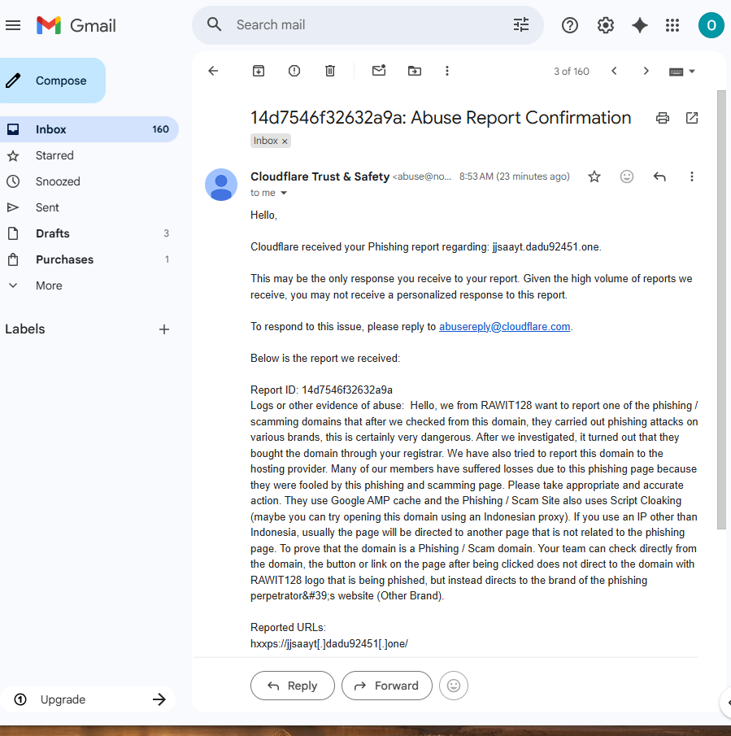Click the reported URL hxxps://jjsaayt line

(329, 643)
